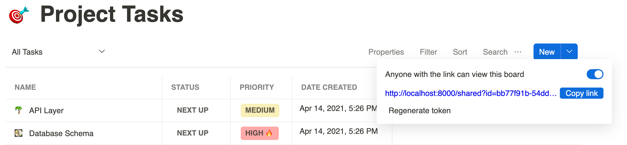Screen dimensions: 627x145
Task: Select Regenerate token option
Action: (x=419, y=111)
